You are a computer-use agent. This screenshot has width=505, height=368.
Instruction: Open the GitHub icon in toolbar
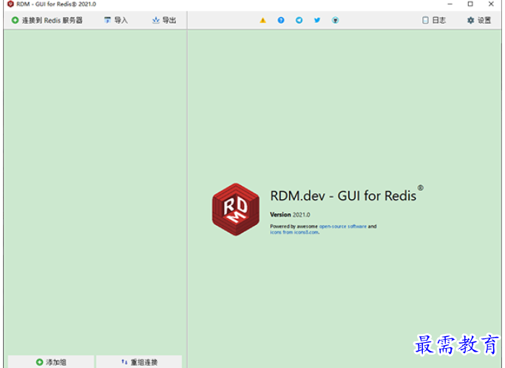pyautogui.click(x=335, y=20)
